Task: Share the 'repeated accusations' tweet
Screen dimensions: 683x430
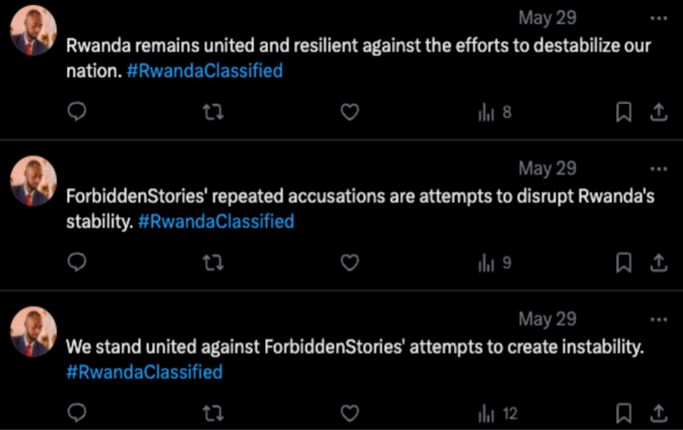Action: coord(658,263)
